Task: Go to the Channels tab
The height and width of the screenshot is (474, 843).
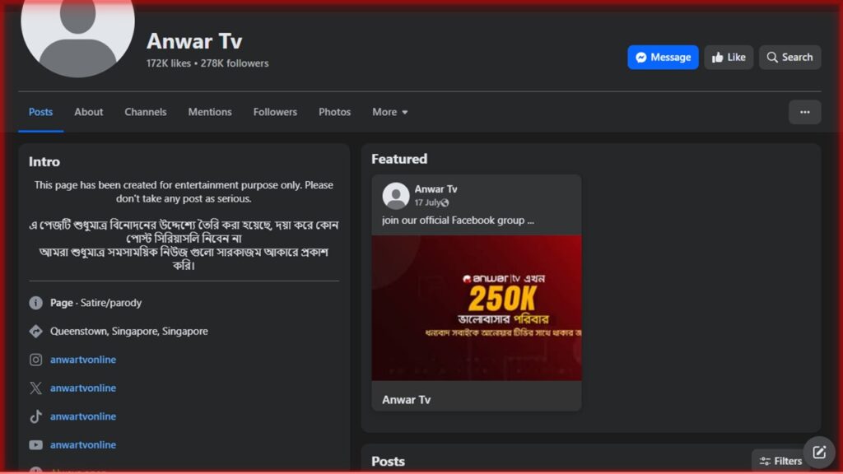Action: pos(146,112)
